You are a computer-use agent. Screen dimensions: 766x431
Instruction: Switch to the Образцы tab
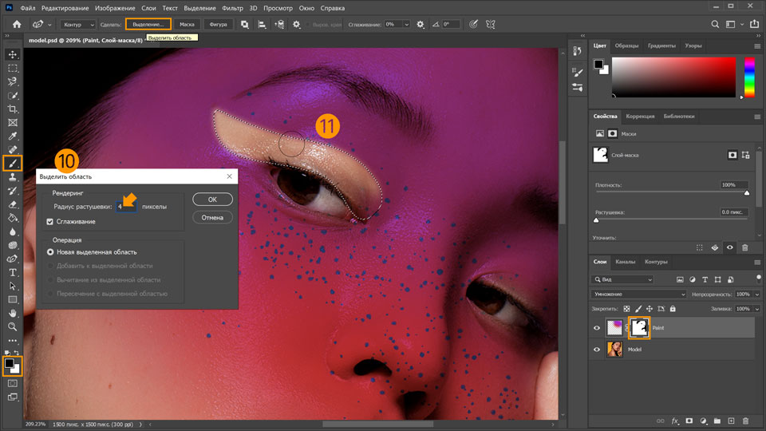pos(626,46)
